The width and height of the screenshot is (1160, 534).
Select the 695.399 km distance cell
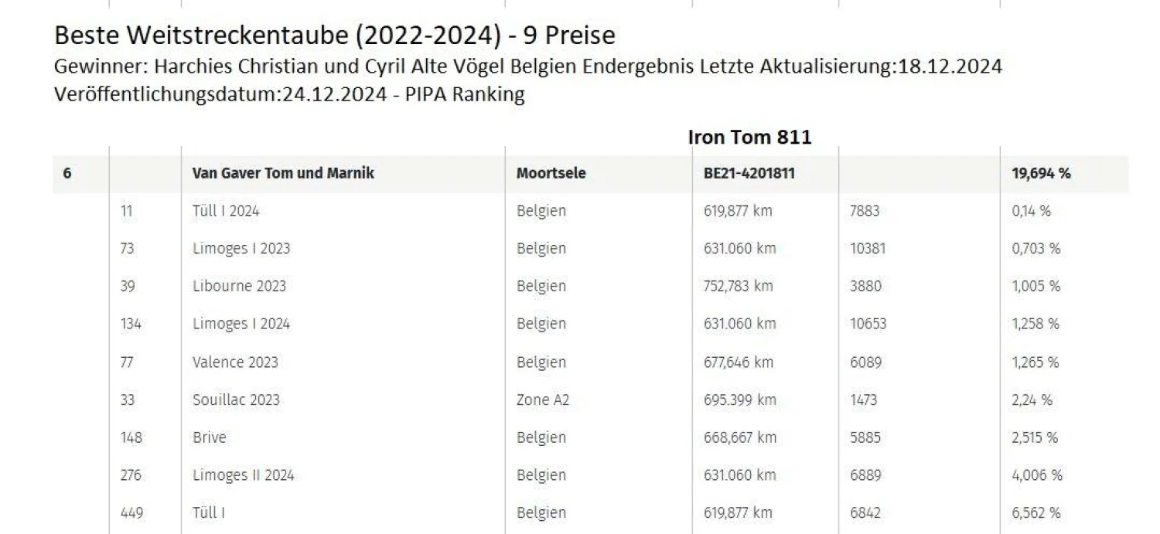[739, 400]
